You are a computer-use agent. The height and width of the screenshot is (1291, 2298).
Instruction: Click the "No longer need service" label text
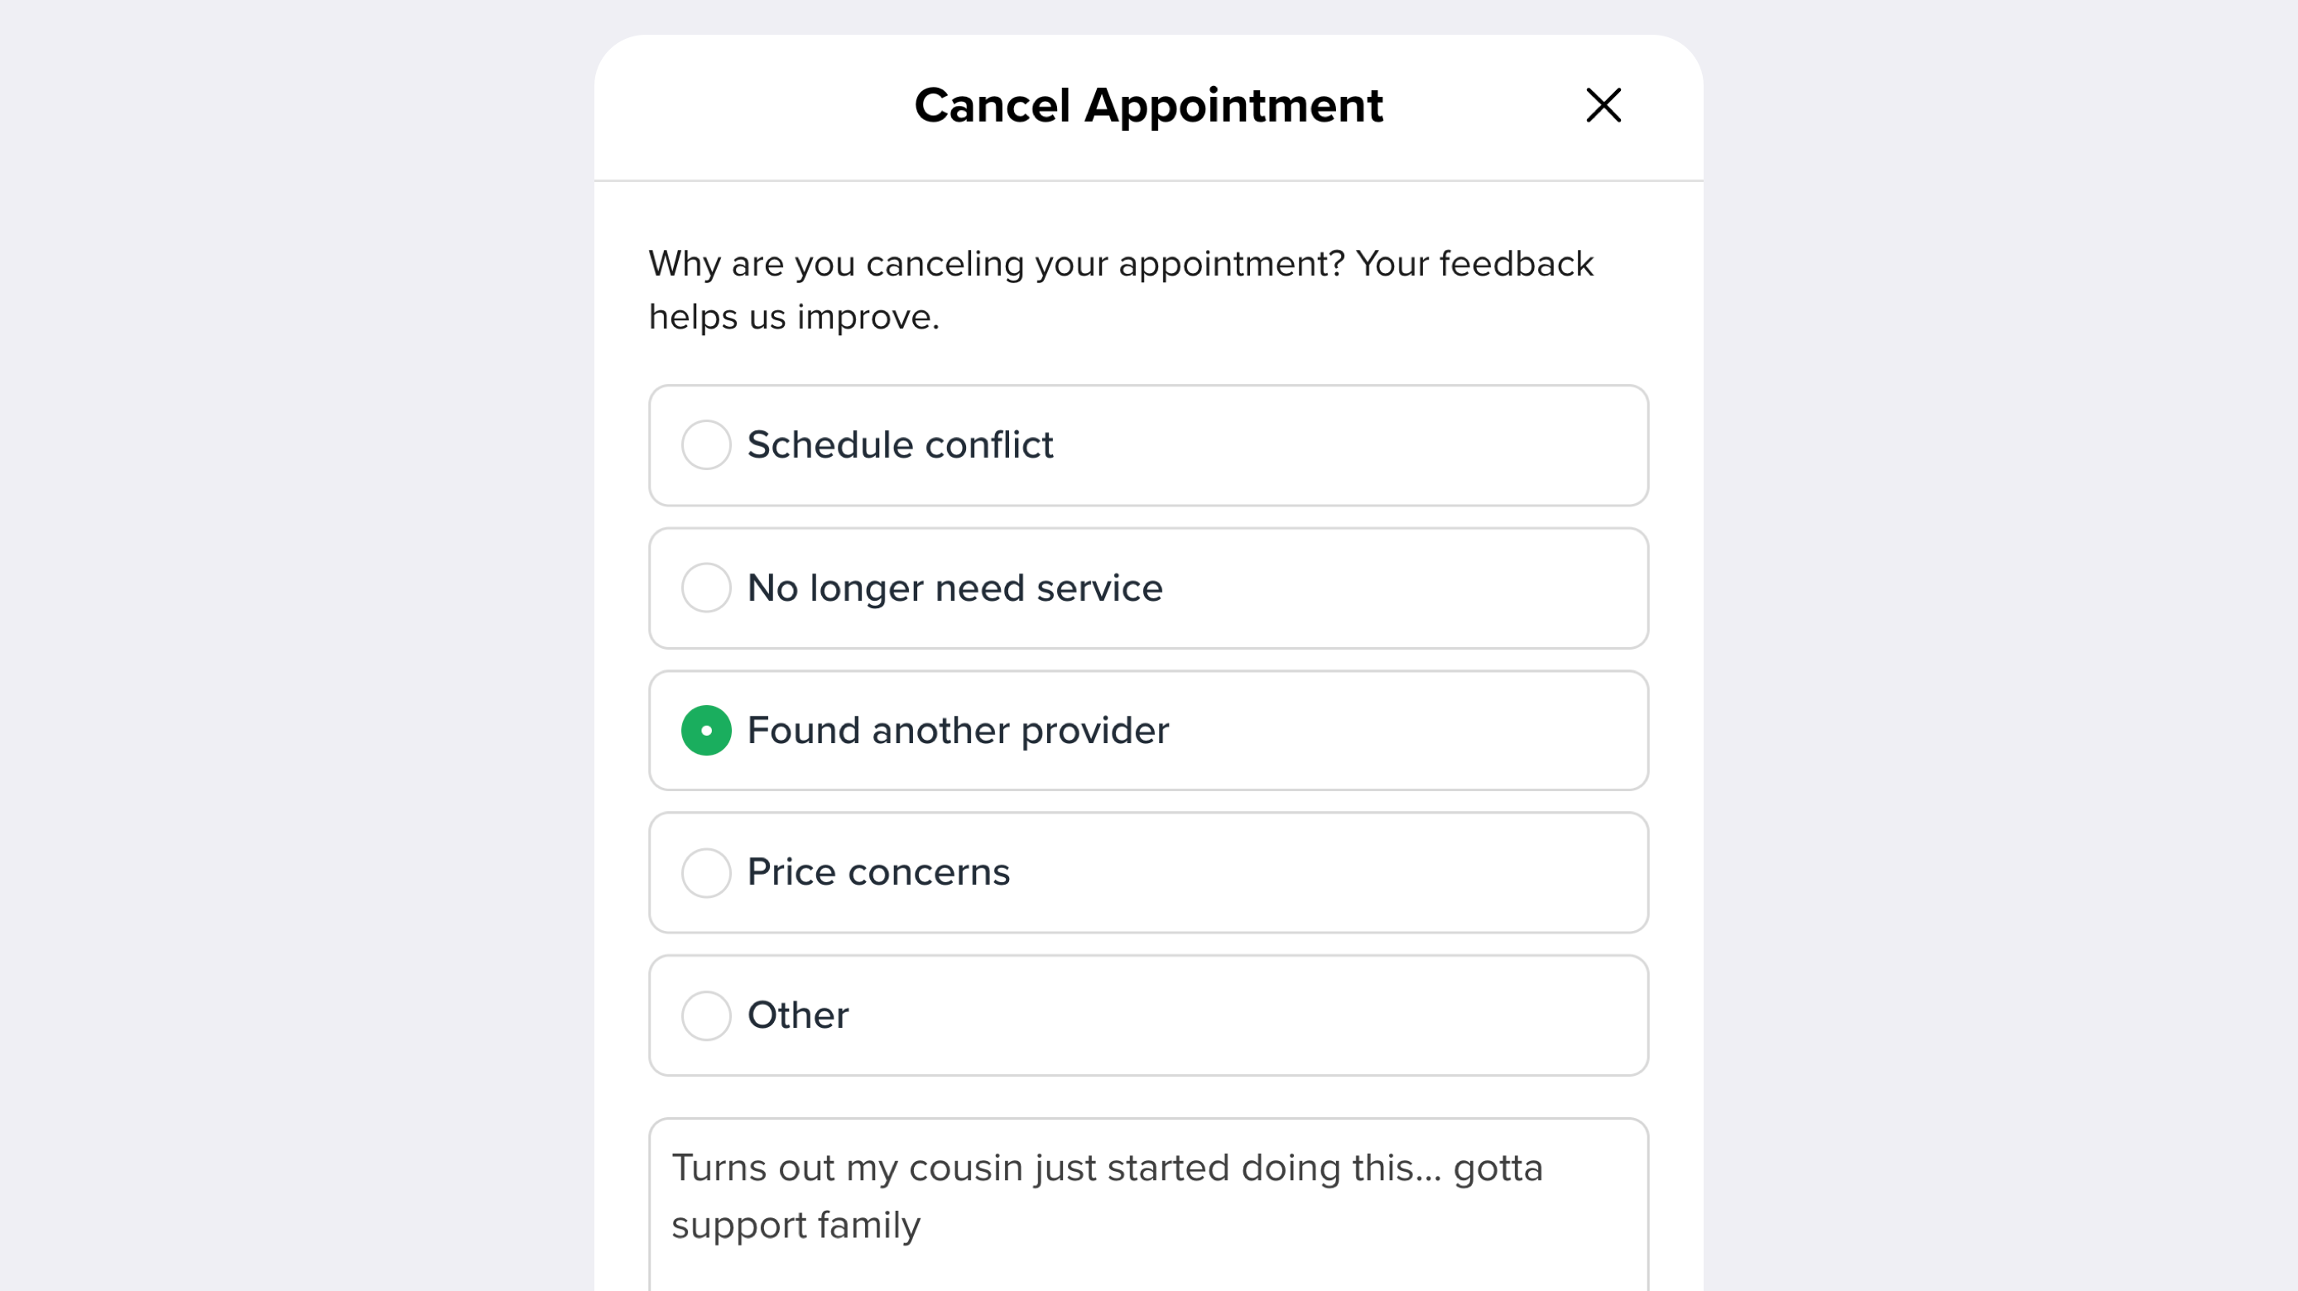tap(954, 588)
